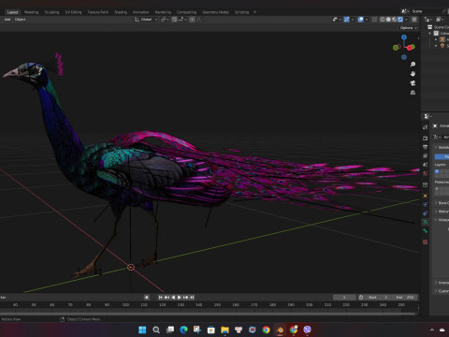
Task: Select the light object icon in outliner
Action: [x=442, y=46]
